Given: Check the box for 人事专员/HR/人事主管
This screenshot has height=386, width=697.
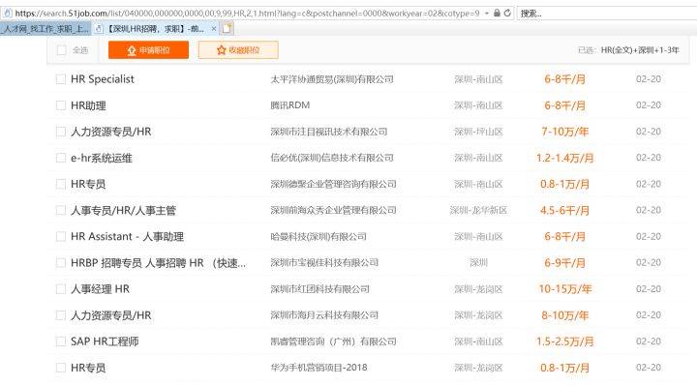Looking at the screenshot, I should coord(61,211).
